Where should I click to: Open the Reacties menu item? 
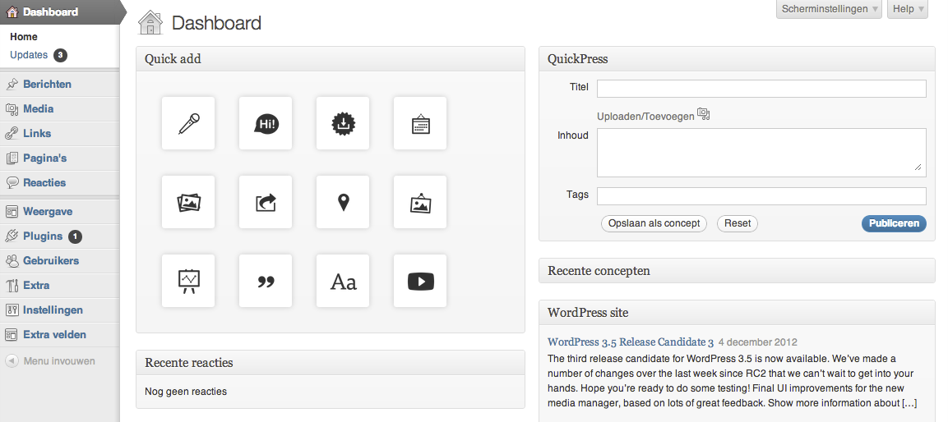click(x=44, y=182)
